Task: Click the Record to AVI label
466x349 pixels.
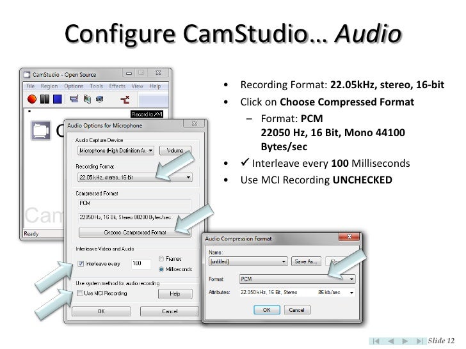Action: pos(147,114)
